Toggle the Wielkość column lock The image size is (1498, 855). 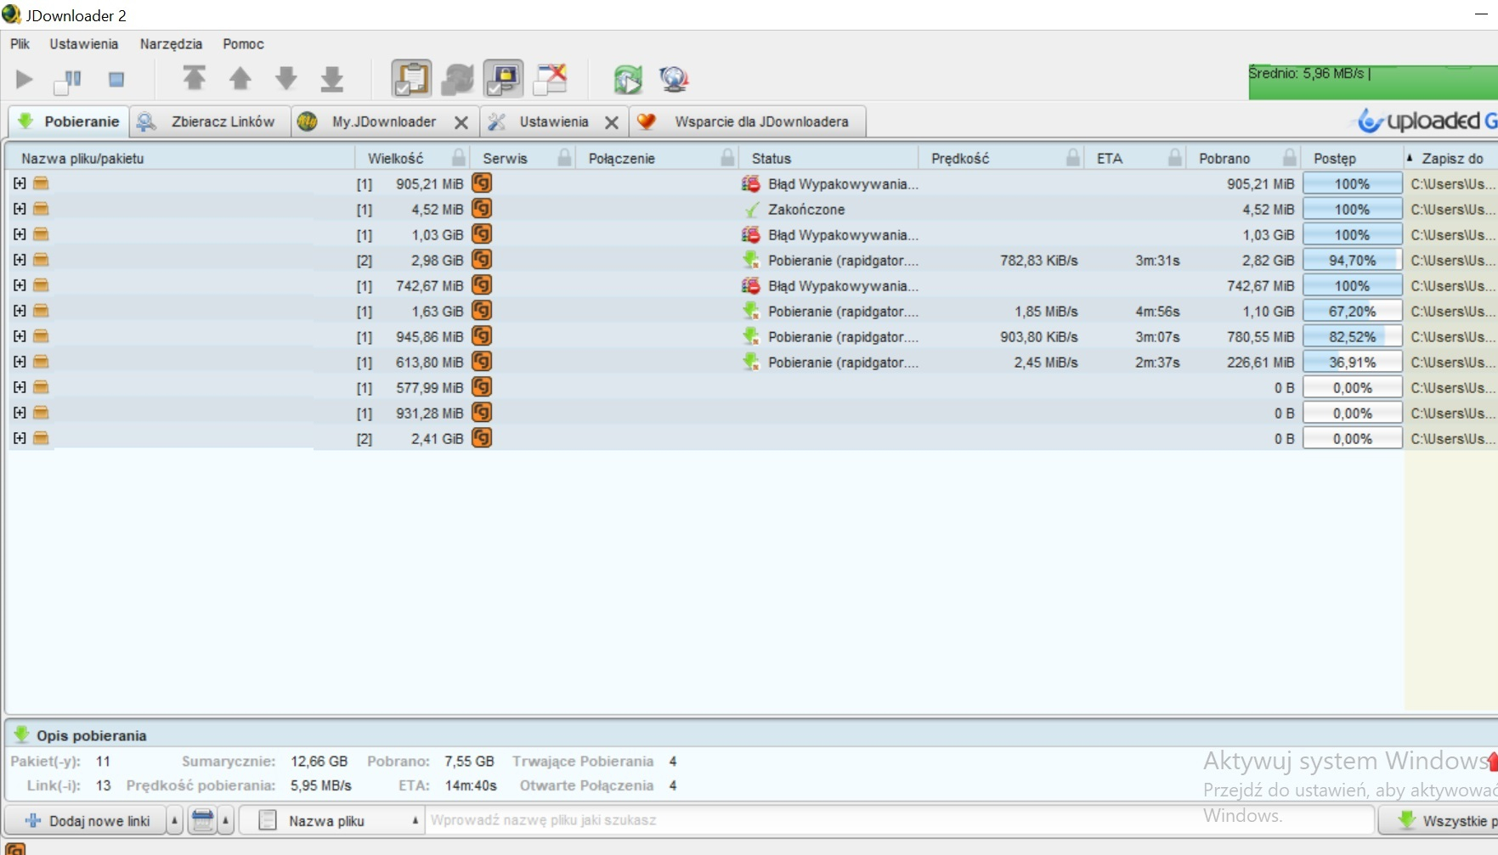tap(459, 157)
